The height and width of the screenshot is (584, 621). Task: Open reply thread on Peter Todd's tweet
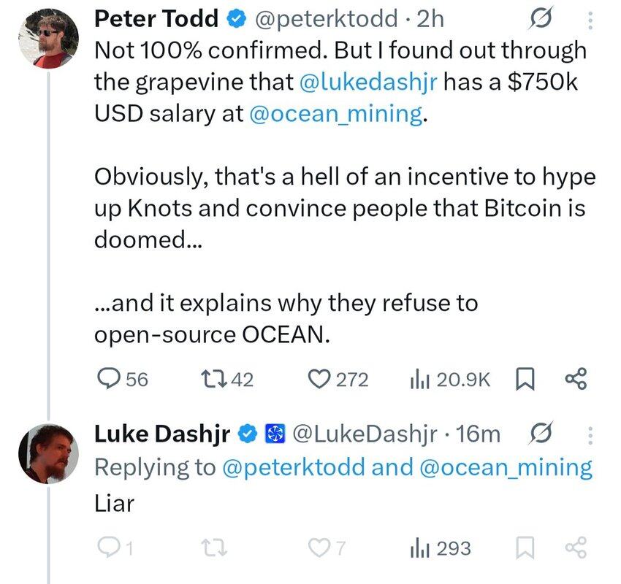(123, 379)
